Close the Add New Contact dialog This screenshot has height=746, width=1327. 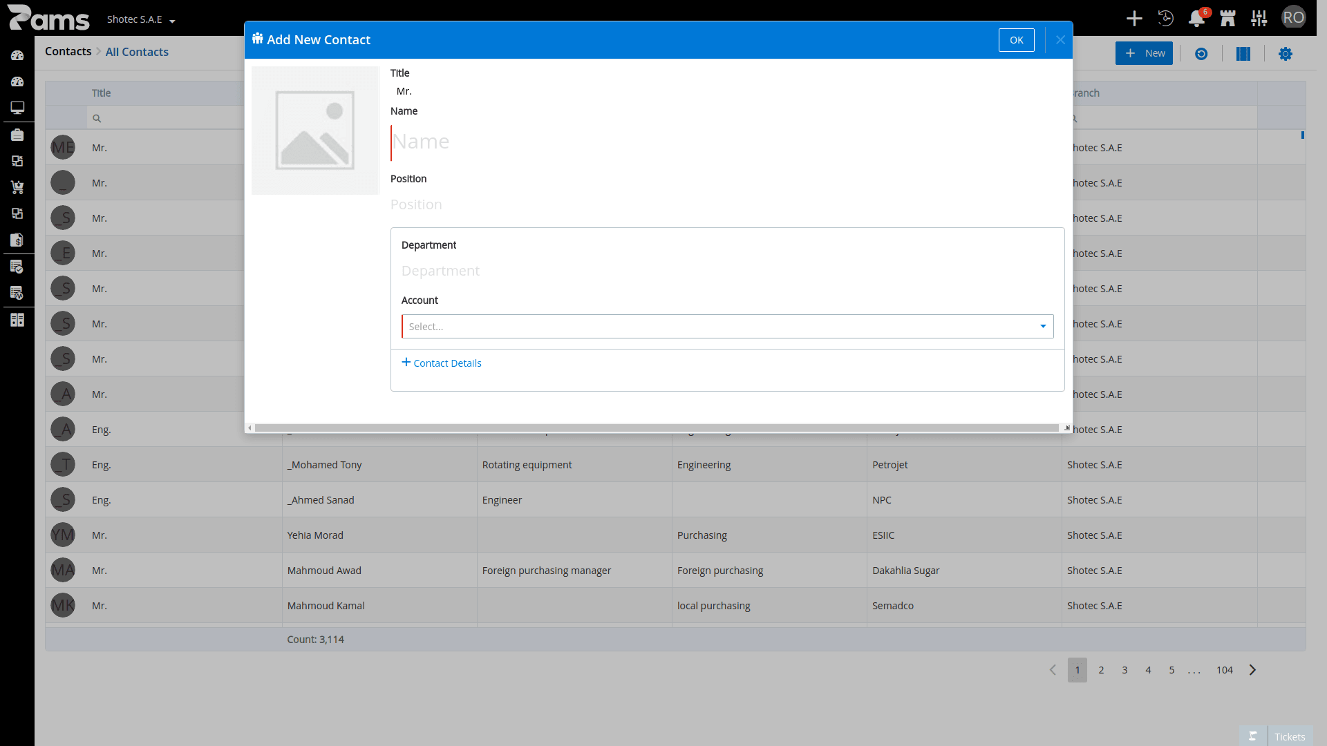tap(1060, 40)
